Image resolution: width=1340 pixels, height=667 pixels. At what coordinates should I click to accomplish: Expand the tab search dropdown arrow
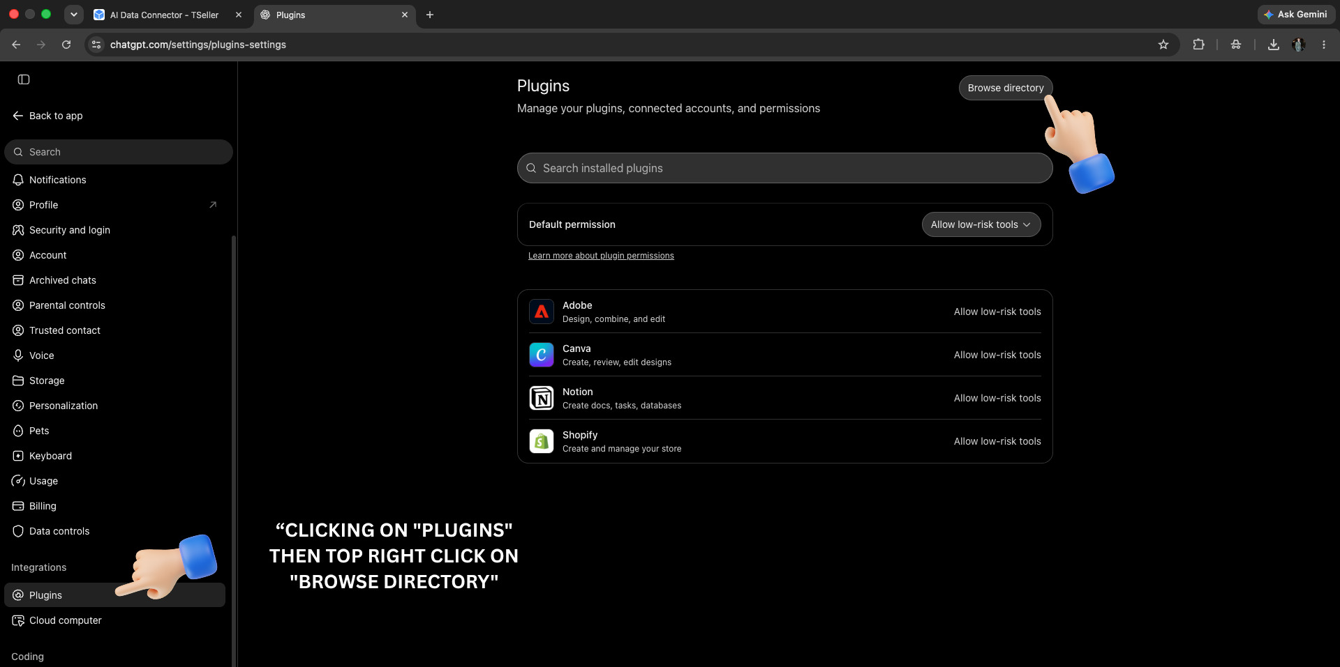pos(73,15)
